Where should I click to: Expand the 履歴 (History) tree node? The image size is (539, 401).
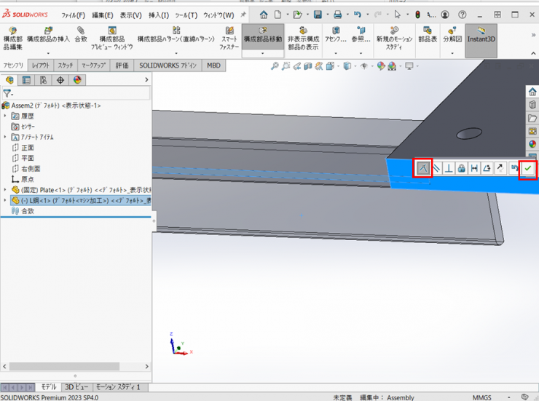[6, 116]
